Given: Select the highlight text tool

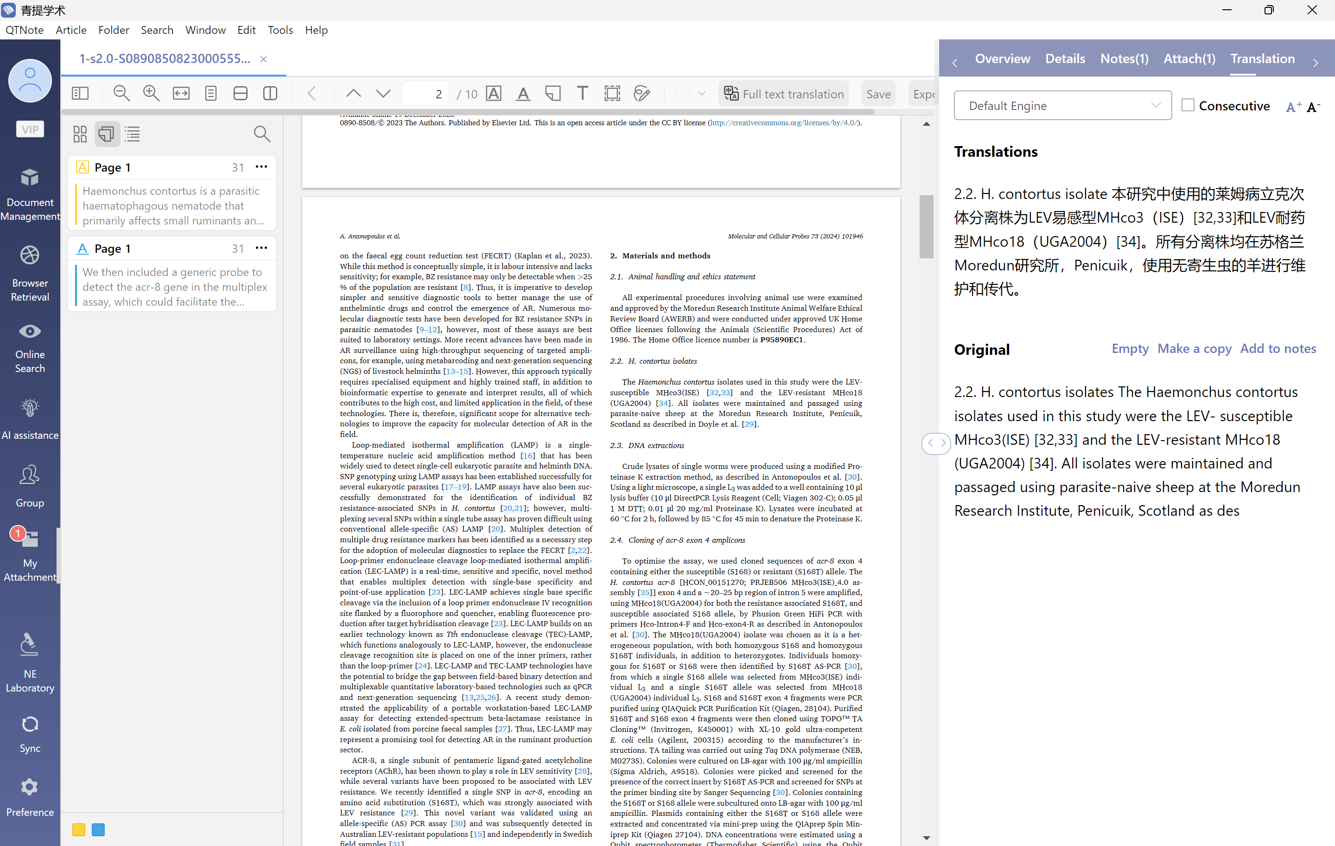Looking at the screenshot, I should point(493,94).
